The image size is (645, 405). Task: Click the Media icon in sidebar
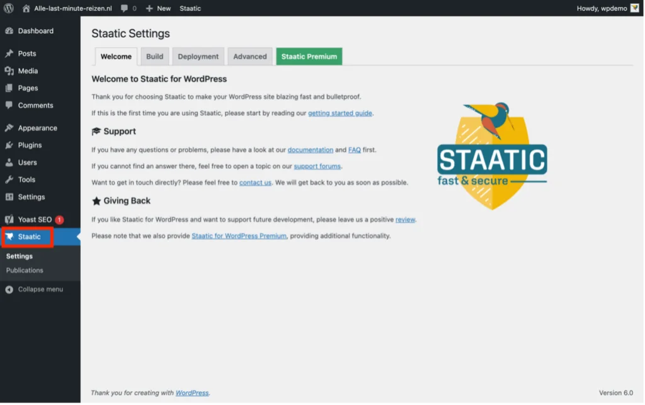tap(9, 71)
